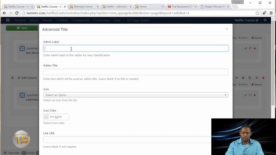Open the Help menu
The image size is (276, 155).
coord(117,20)
